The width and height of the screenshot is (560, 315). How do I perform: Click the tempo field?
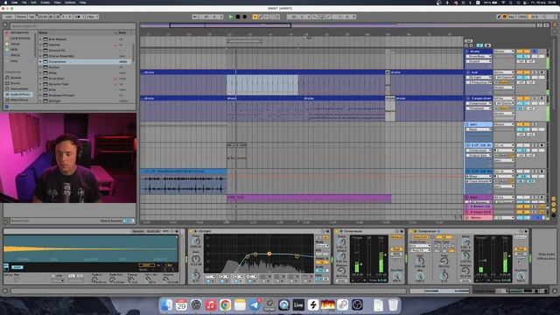tap(42, 17)
